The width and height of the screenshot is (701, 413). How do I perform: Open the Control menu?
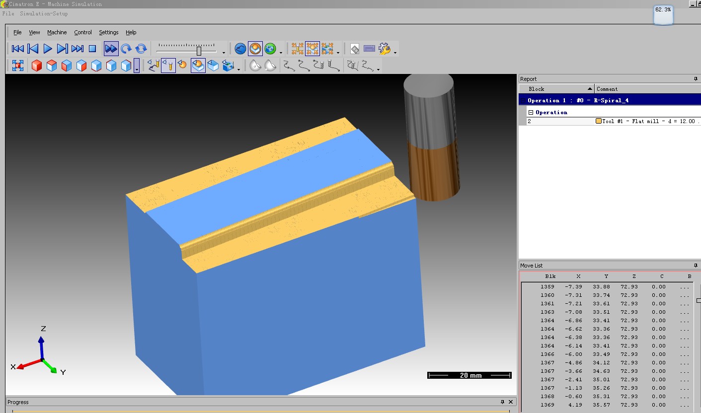coord(83,32)
